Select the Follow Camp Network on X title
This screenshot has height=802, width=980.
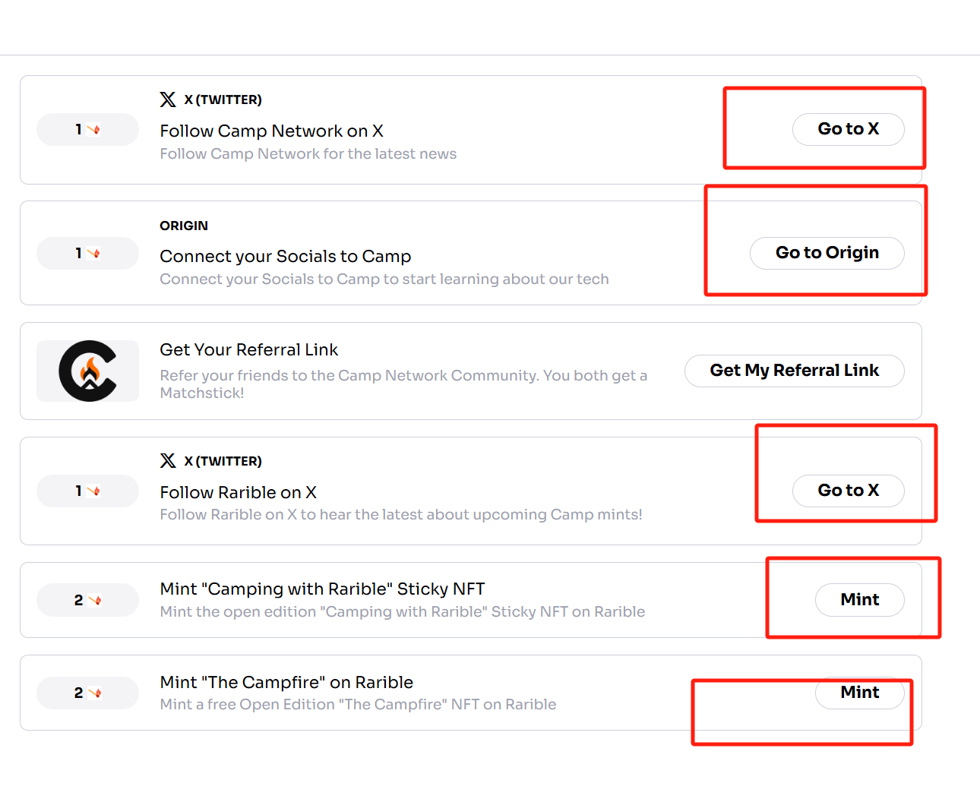coord(271,131)
